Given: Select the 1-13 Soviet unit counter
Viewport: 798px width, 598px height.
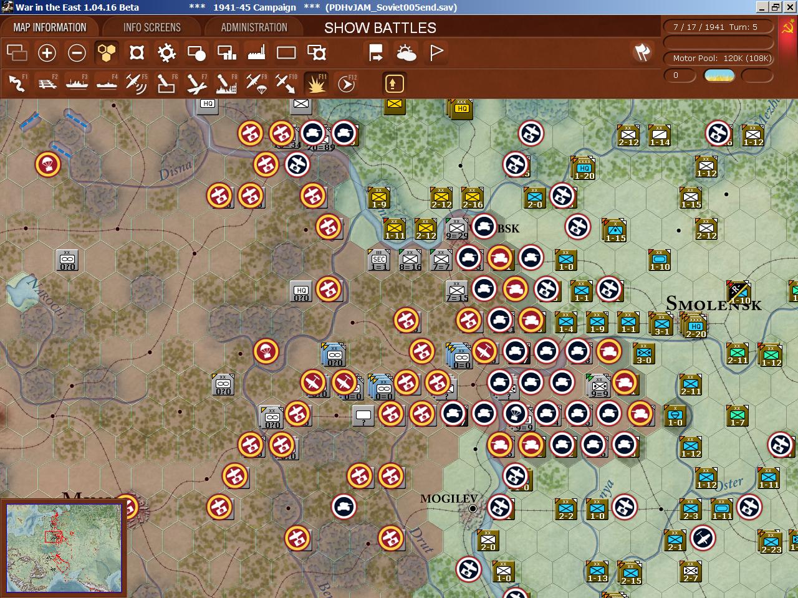Looking at the screenshot, I should tap(597, 571).
